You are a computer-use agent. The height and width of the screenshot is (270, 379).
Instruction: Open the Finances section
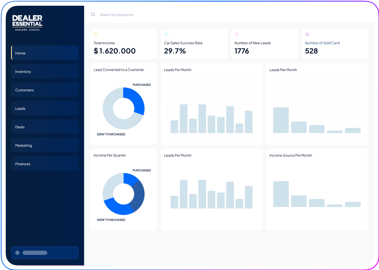point(45,164)
